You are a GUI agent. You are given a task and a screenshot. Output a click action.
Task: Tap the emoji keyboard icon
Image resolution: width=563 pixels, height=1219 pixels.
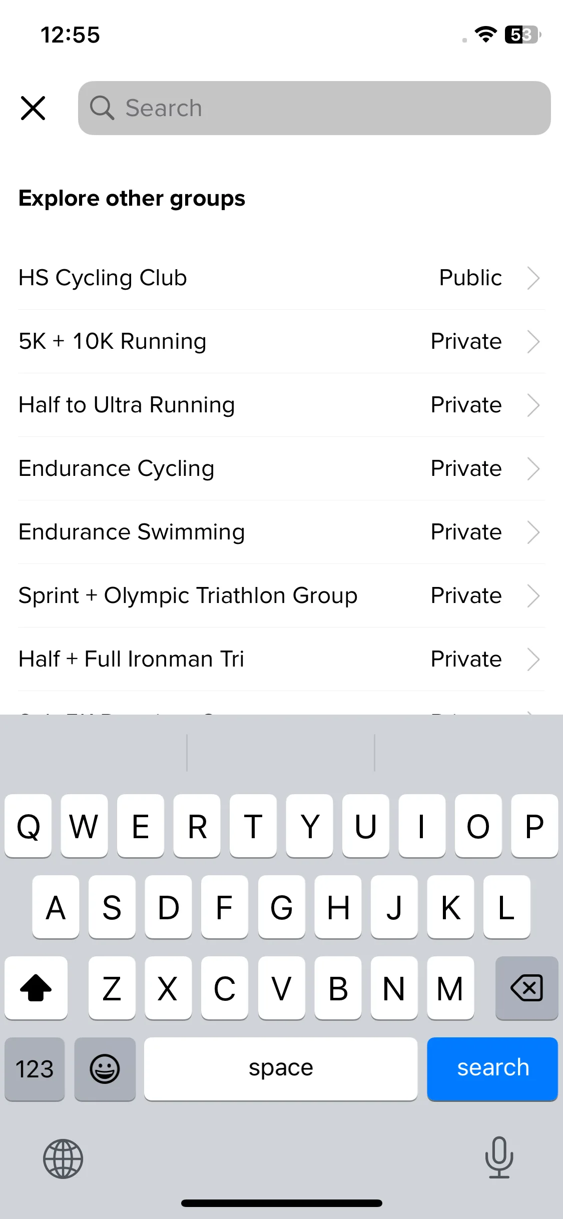(x=105, y=1069)
